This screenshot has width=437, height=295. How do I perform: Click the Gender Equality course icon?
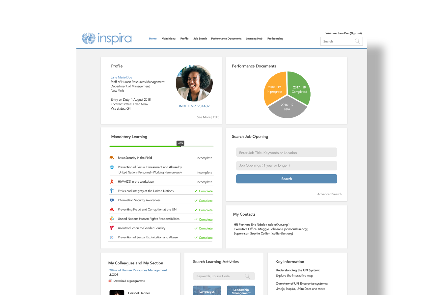[112, 228]
